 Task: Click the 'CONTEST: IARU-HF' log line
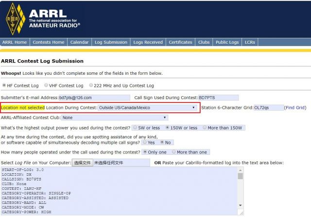(x=21, y=188)
